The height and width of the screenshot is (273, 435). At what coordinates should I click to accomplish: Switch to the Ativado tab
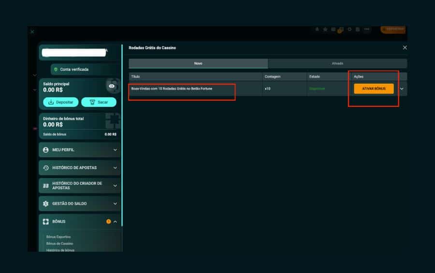[338, 63]
